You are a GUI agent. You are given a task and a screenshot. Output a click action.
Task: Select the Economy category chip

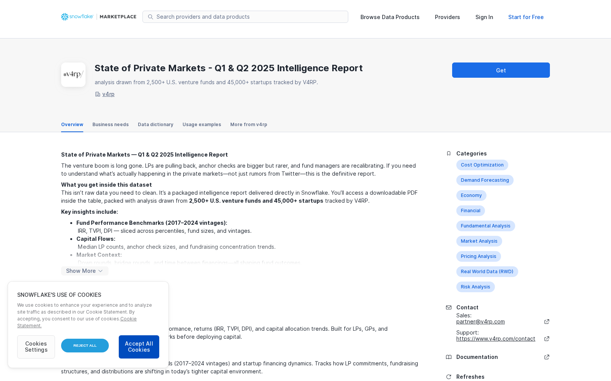[x=471, y=195]
